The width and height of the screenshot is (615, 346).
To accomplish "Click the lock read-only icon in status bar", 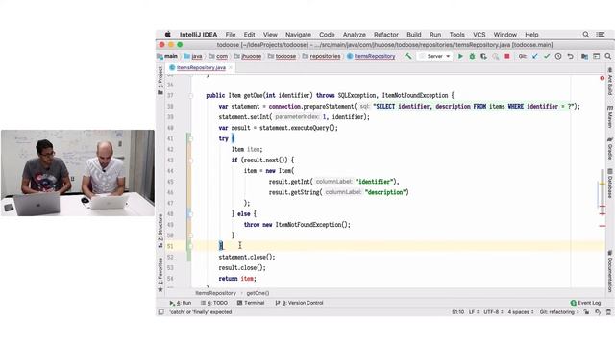I will pos(586,312).
